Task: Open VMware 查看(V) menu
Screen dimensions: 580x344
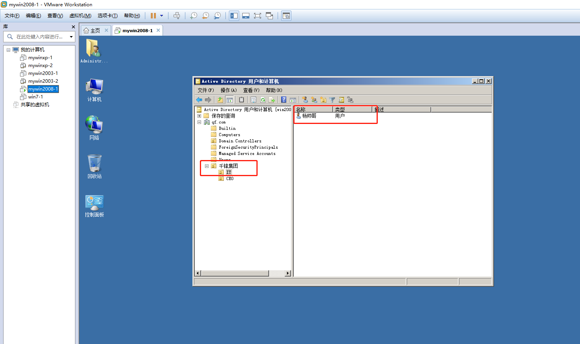Action: (x=55, y=16)
